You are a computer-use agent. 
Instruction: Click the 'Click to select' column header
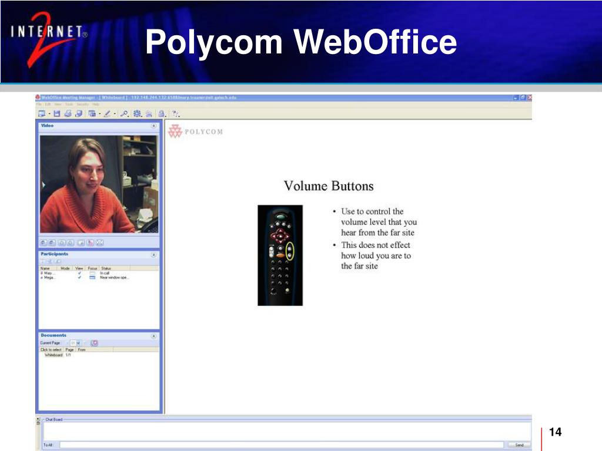51,349
